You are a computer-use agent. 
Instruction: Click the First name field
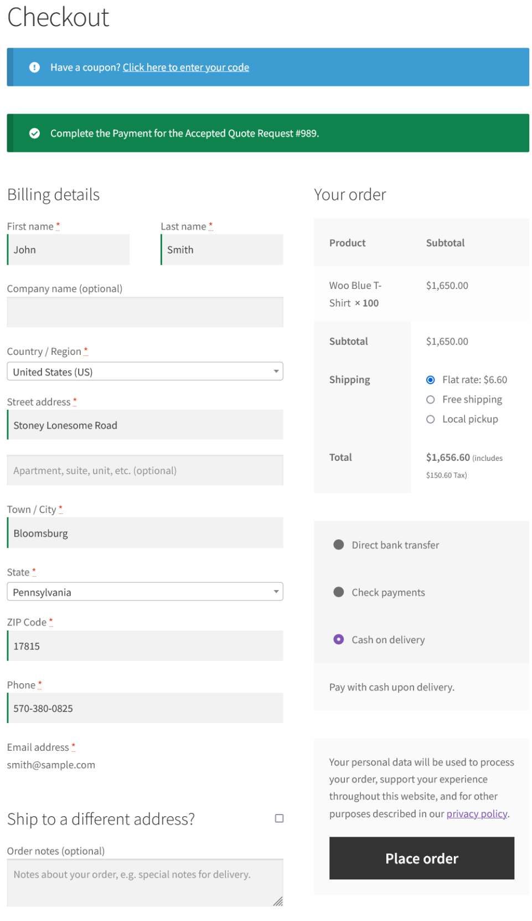pyautogui.click(x=69, y=250)
